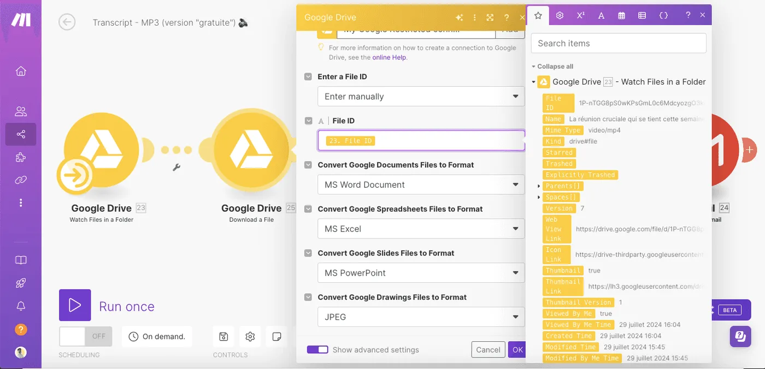Switch to the General functions gear tab
Viewport: 765px width, 369px height.
click(560, 15)
